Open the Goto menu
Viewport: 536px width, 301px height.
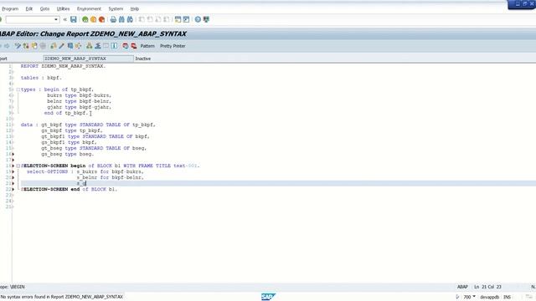pyautogui.click(x=44, y=8)
